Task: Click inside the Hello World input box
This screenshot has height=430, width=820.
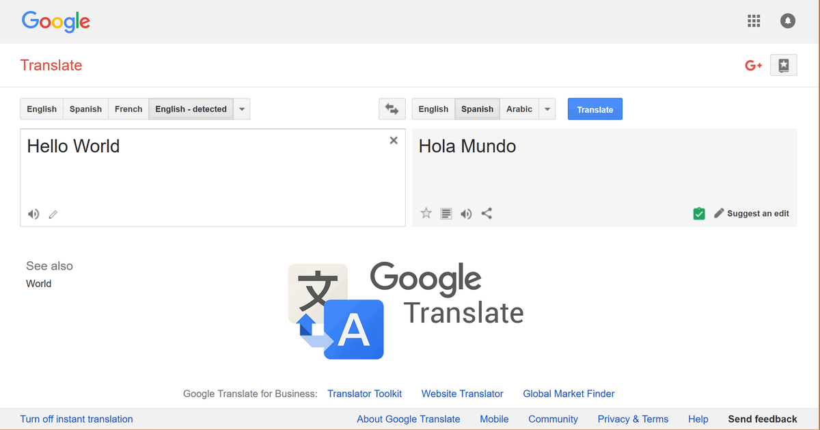Action: (x=213, y=178)
